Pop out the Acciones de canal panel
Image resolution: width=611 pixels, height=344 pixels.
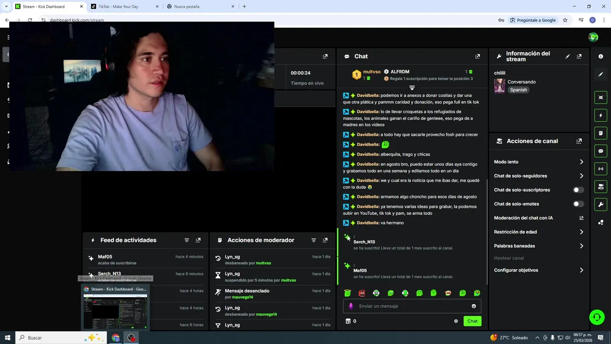point(579,141)
